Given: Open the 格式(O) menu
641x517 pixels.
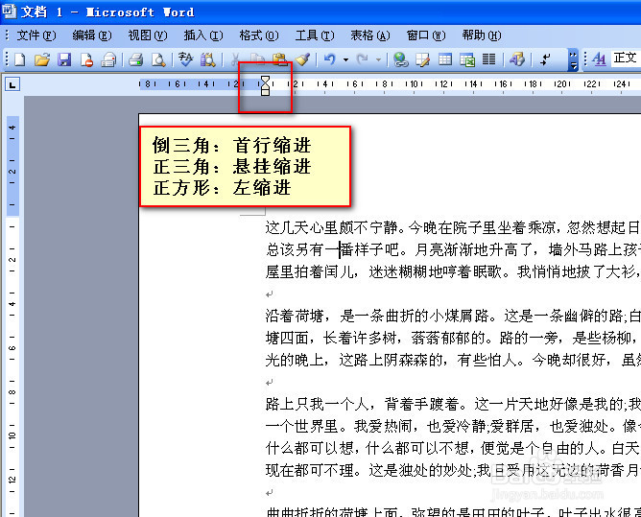Looking at the screenshot, I should pyautogui.click(x=259, y=35).
